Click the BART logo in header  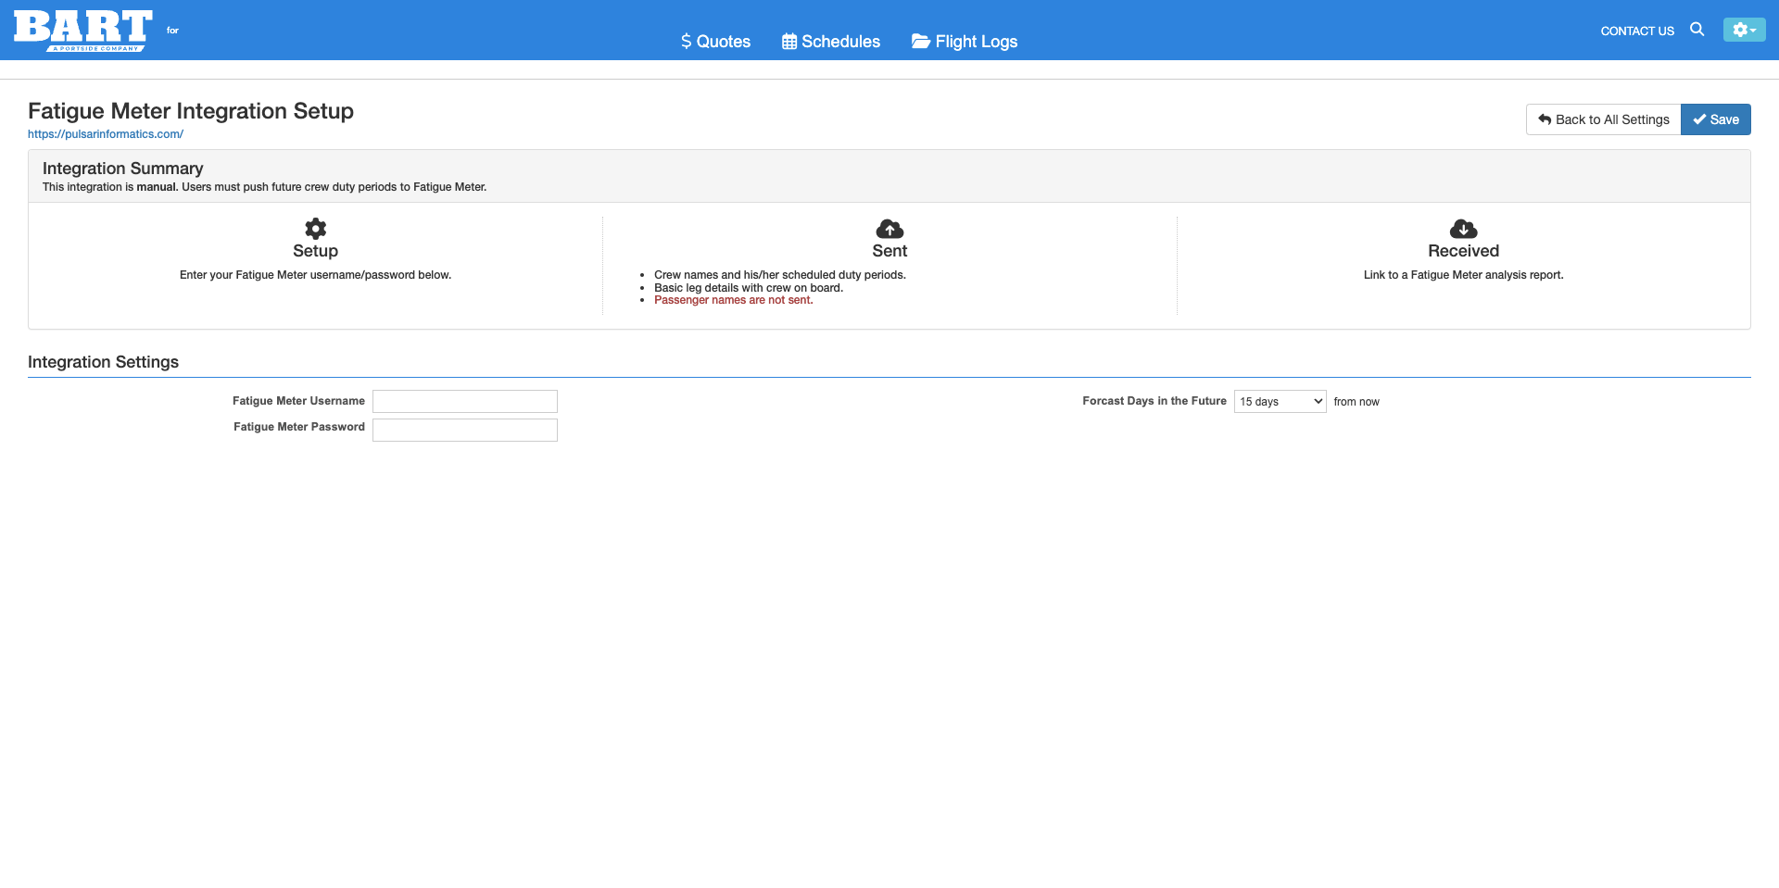83,31
